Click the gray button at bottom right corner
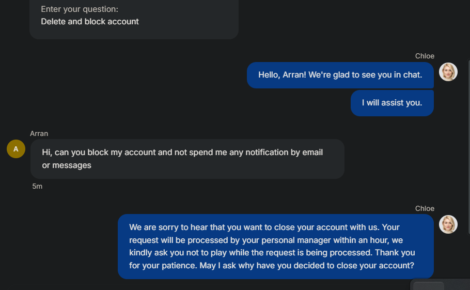470x290 pixels. pos(429,286)
